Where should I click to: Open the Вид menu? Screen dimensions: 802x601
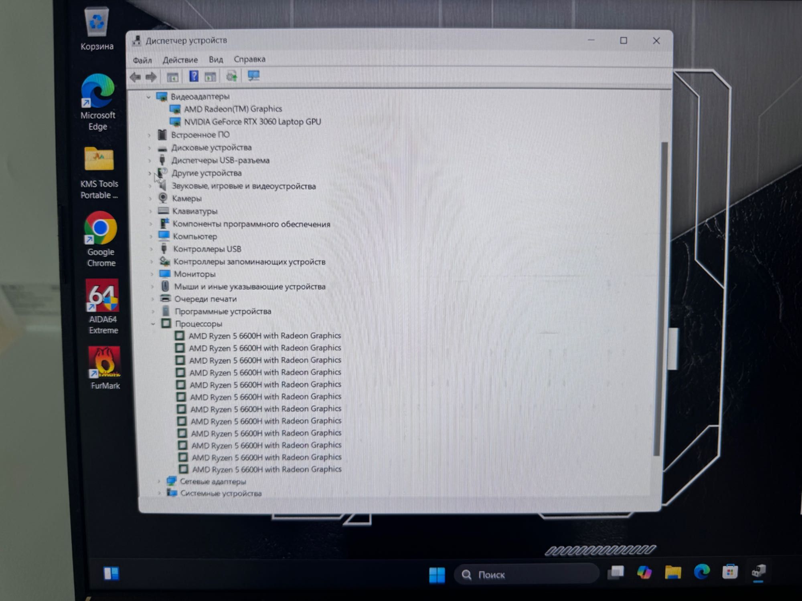point(216,59)
